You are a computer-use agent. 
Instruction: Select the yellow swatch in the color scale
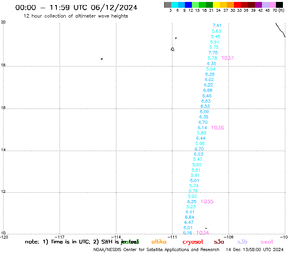click(x=216, y=5)
